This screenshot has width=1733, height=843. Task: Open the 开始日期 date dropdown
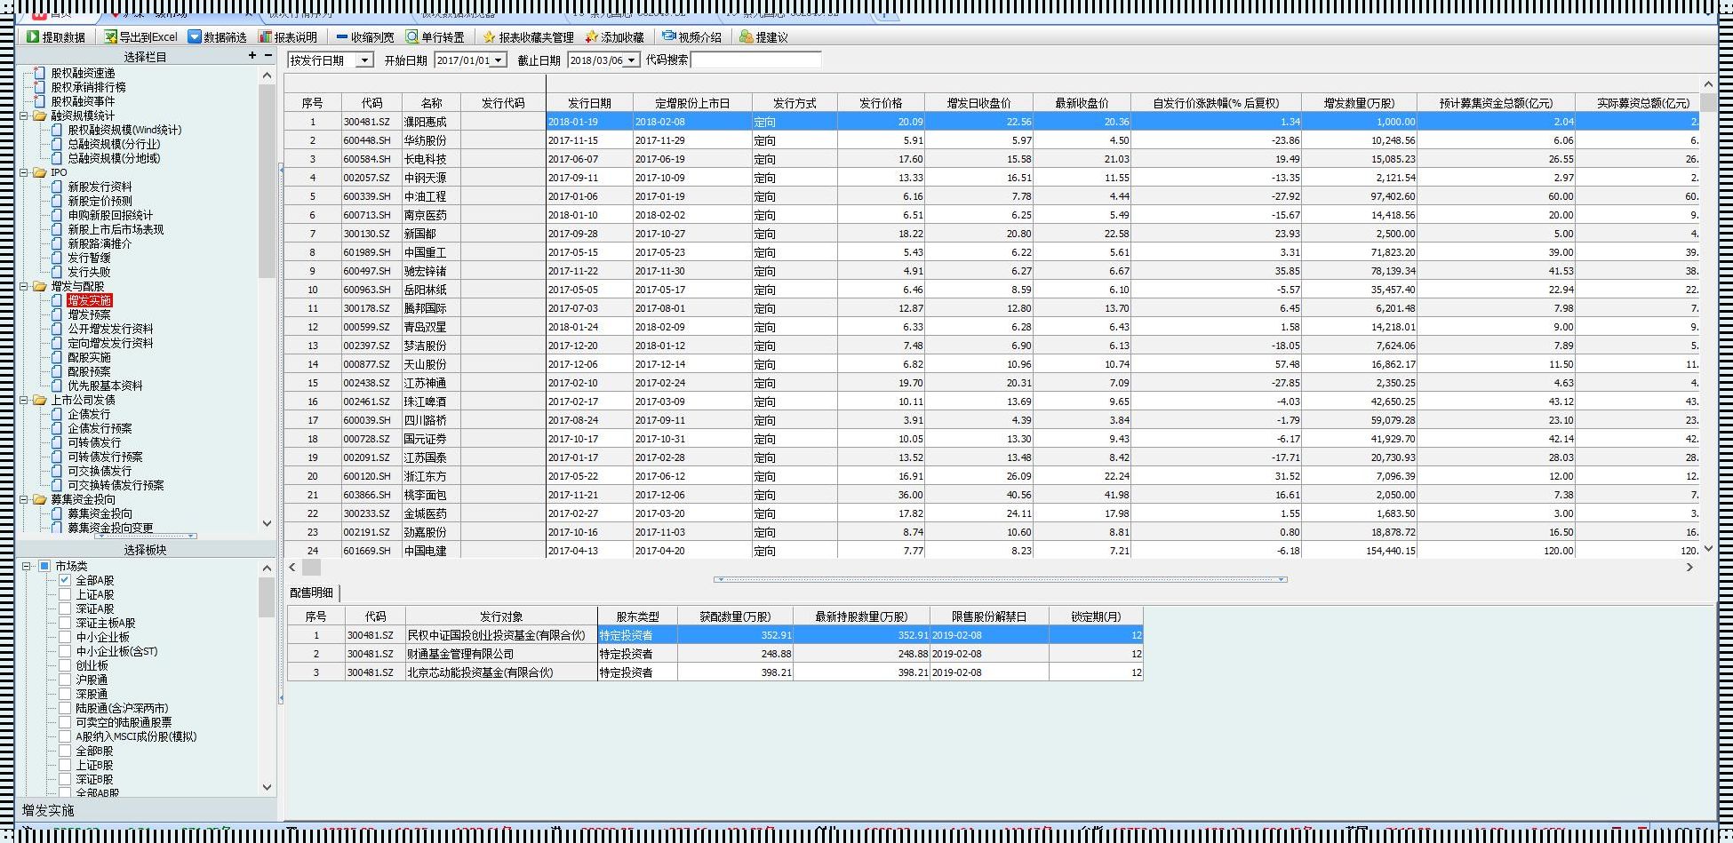pyautogui.click(x=499, y=60)
